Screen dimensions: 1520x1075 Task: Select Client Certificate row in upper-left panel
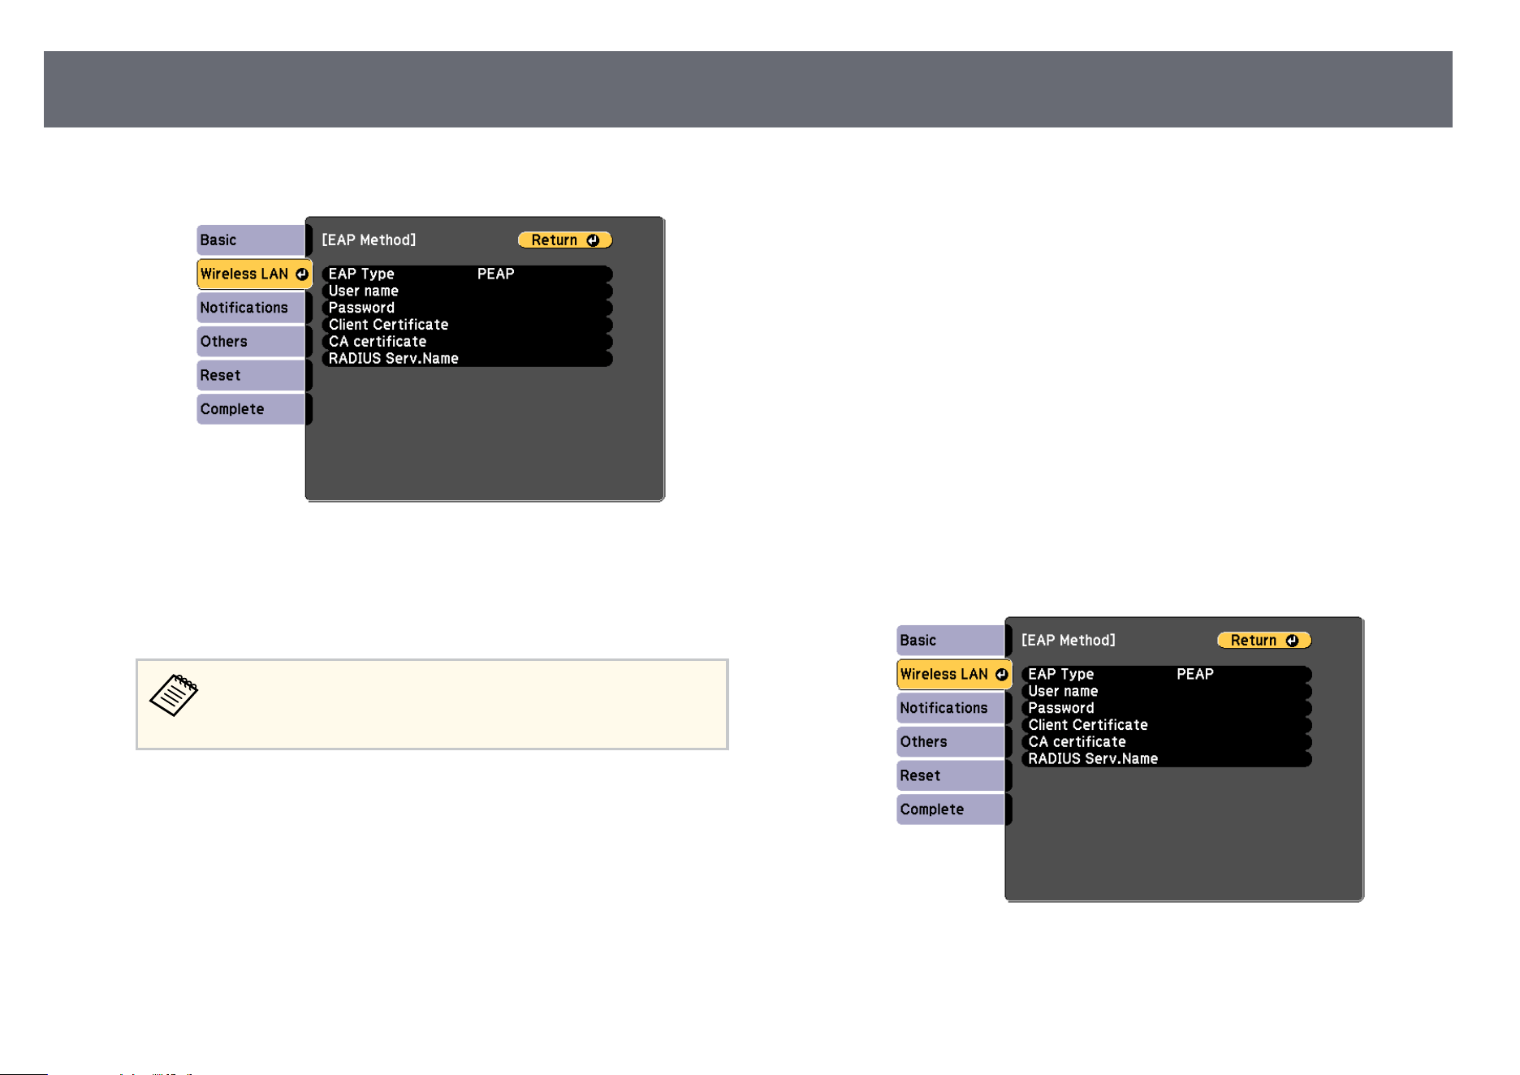click(x=467, y=325)
